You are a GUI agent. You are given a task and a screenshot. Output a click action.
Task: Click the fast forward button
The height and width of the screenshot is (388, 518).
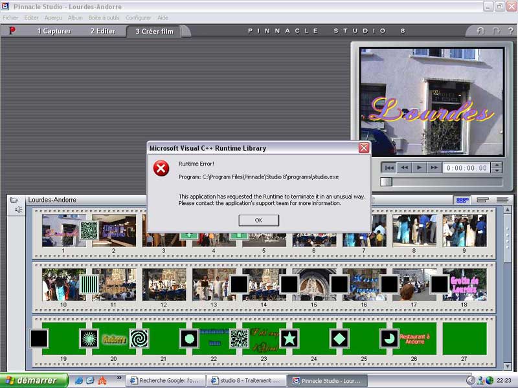434,167
